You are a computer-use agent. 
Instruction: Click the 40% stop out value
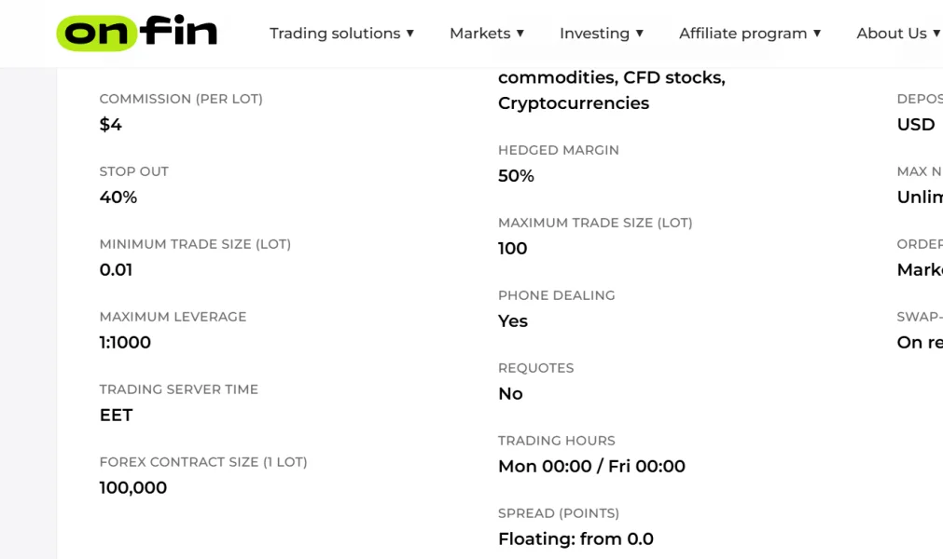(x=118, y=198)
